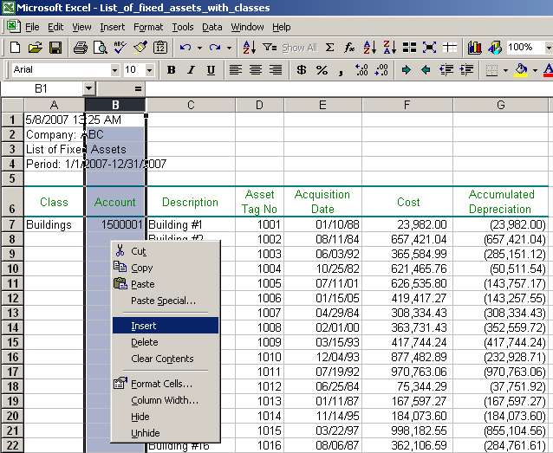This screenshot has width=553, height=453.
Task: Click the Open folder icon
Action: tap(35, 48)
